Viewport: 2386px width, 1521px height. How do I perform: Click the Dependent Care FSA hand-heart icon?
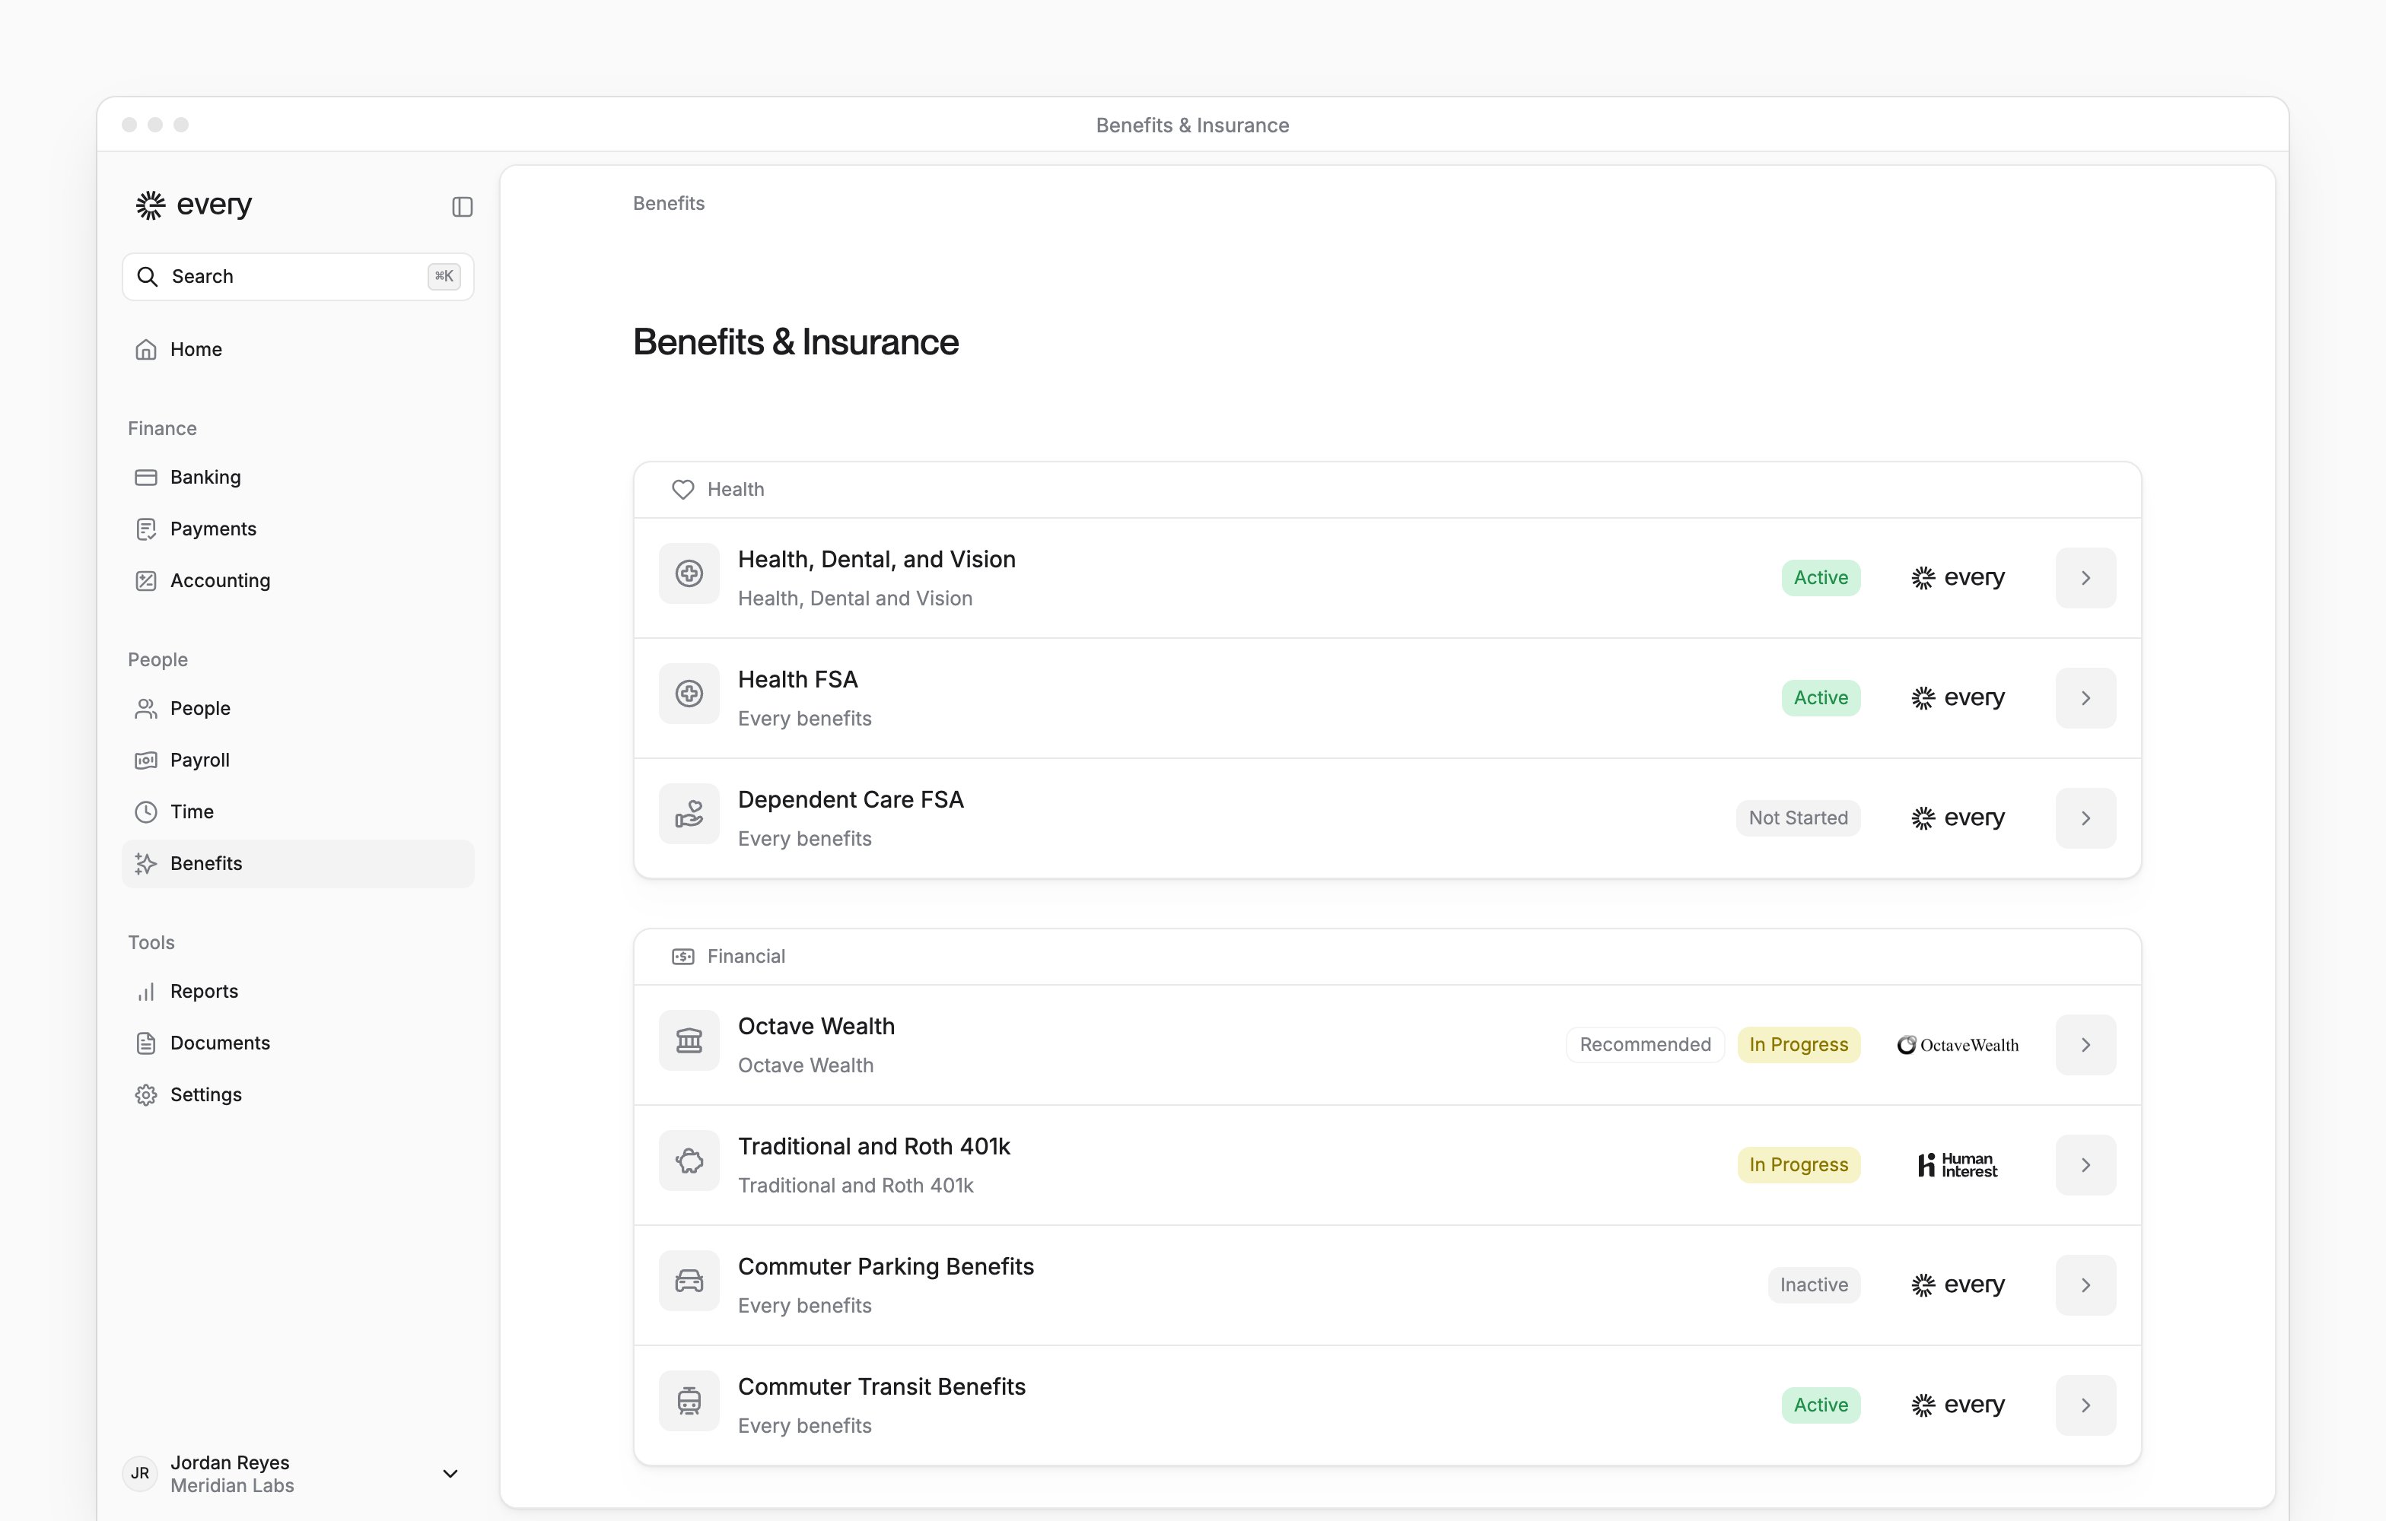pyautogui.click(x=689, y=814)
